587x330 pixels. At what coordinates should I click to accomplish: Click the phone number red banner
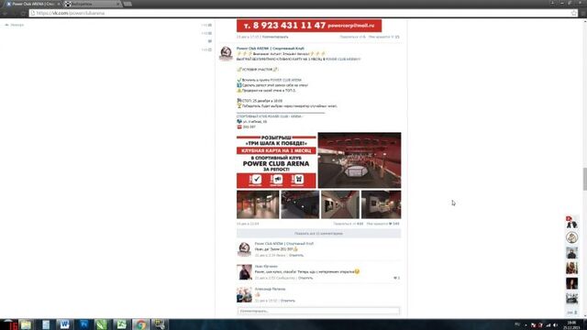(x=309, y=26)
